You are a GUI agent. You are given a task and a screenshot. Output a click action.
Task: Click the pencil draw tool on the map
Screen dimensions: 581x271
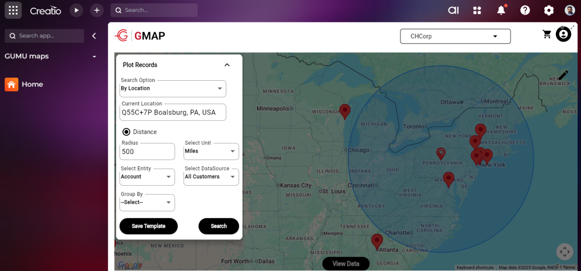tap(564, 75)
